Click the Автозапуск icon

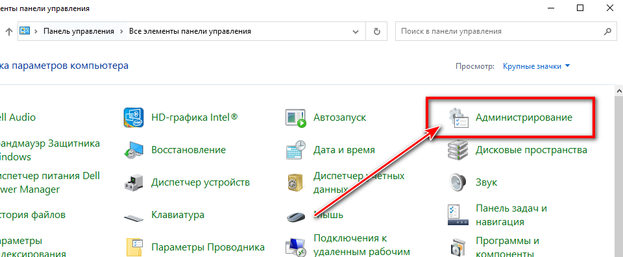(x=296, y=117)
